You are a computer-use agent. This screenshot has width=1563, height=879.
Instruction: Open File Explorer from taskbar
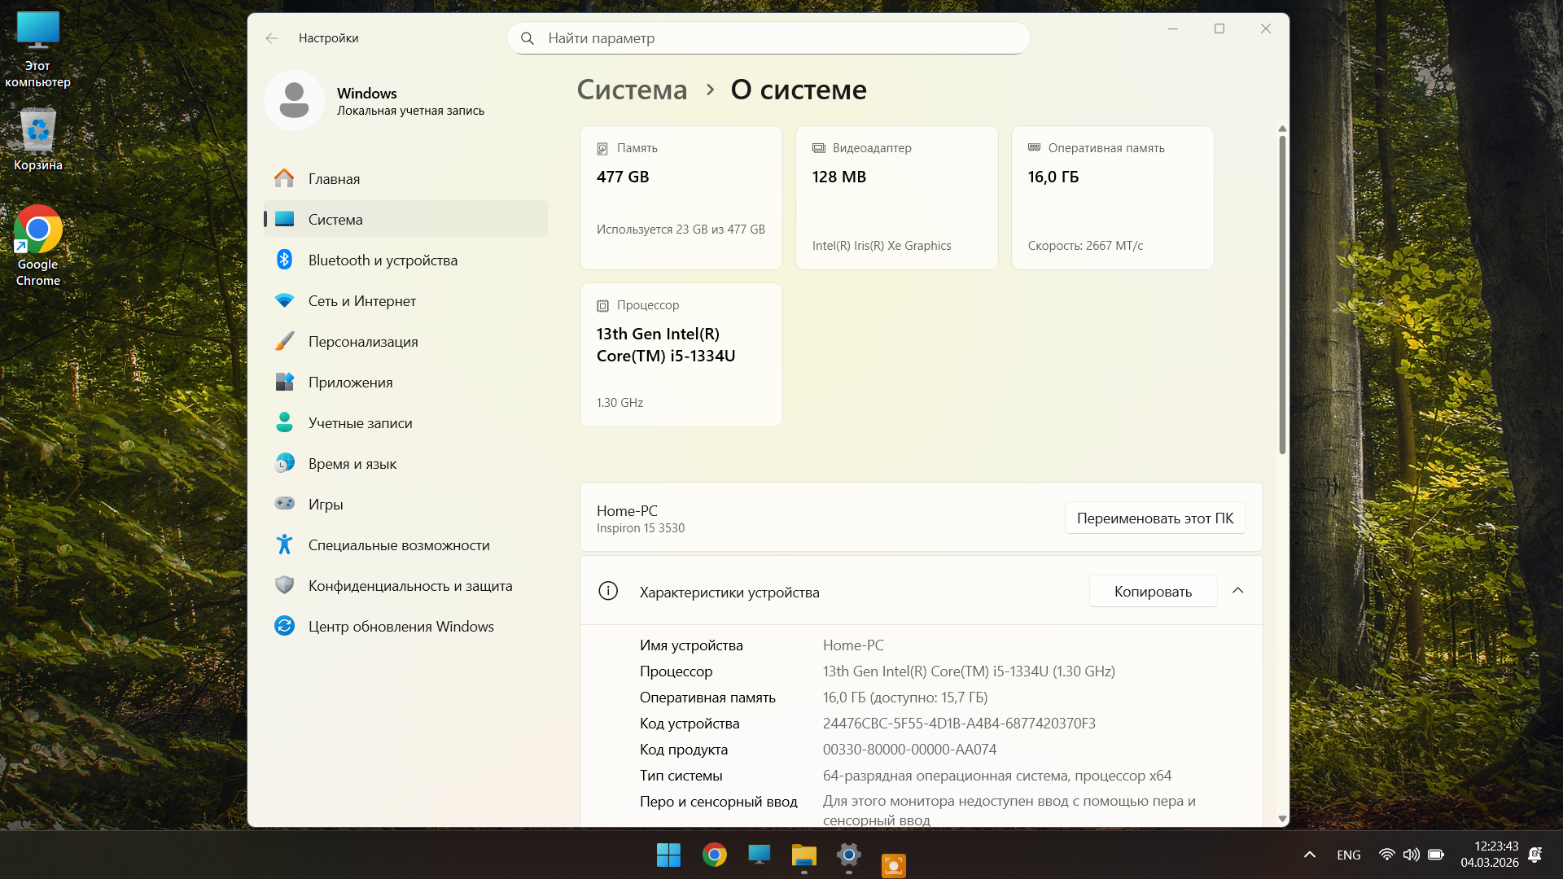point(803,855)
